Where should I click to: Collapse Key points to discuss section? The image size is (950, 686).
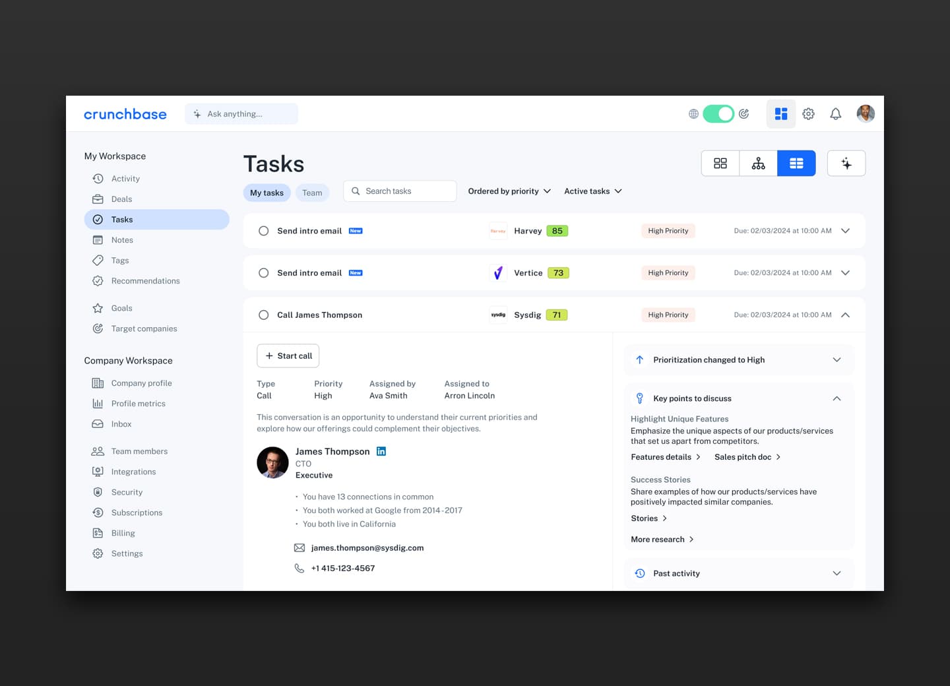click(x=837, y=398)
